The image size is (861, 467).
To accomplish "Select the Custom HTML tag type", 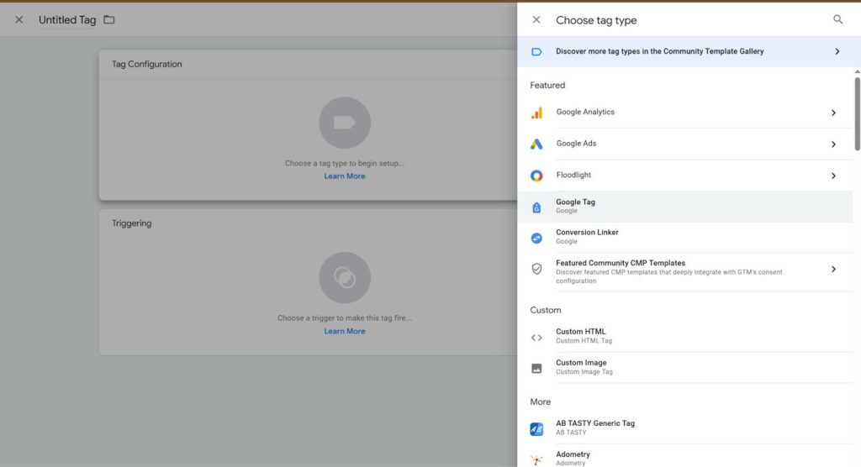I will [x=685, y=336].
